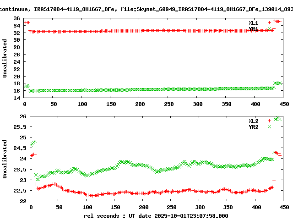
Task: Click the plot title text with the Skynet file name
Action: 146,9
